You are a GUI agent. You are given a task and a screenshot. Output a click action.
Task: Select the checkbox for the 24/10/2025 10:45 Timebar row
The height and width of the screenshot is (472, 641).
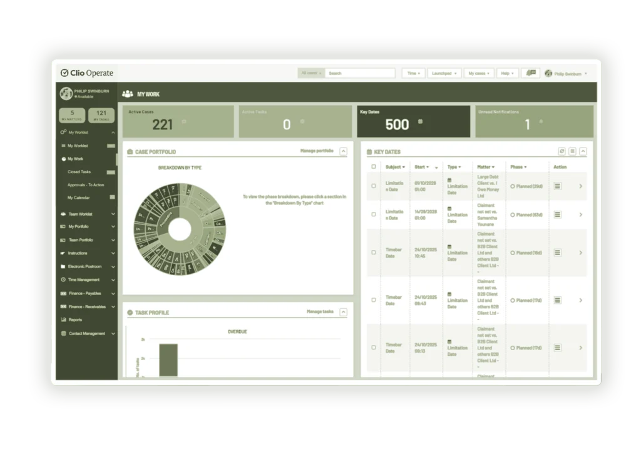tap(374, 253)
